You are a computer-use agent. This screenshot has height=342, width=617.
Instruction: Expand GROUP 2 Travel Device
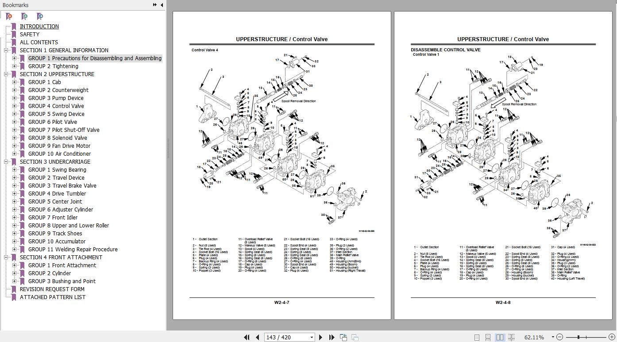(15, 177)
